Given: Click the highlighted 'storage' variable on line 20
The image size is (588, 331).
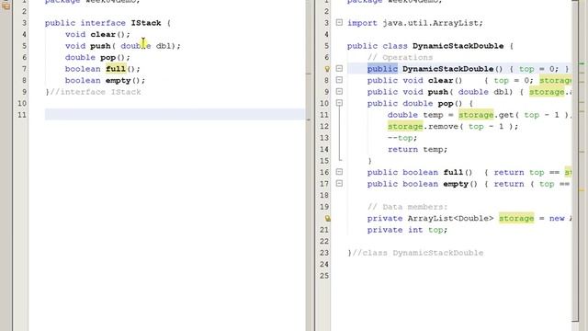Looking at the screenshot, I should click(516, 219).
